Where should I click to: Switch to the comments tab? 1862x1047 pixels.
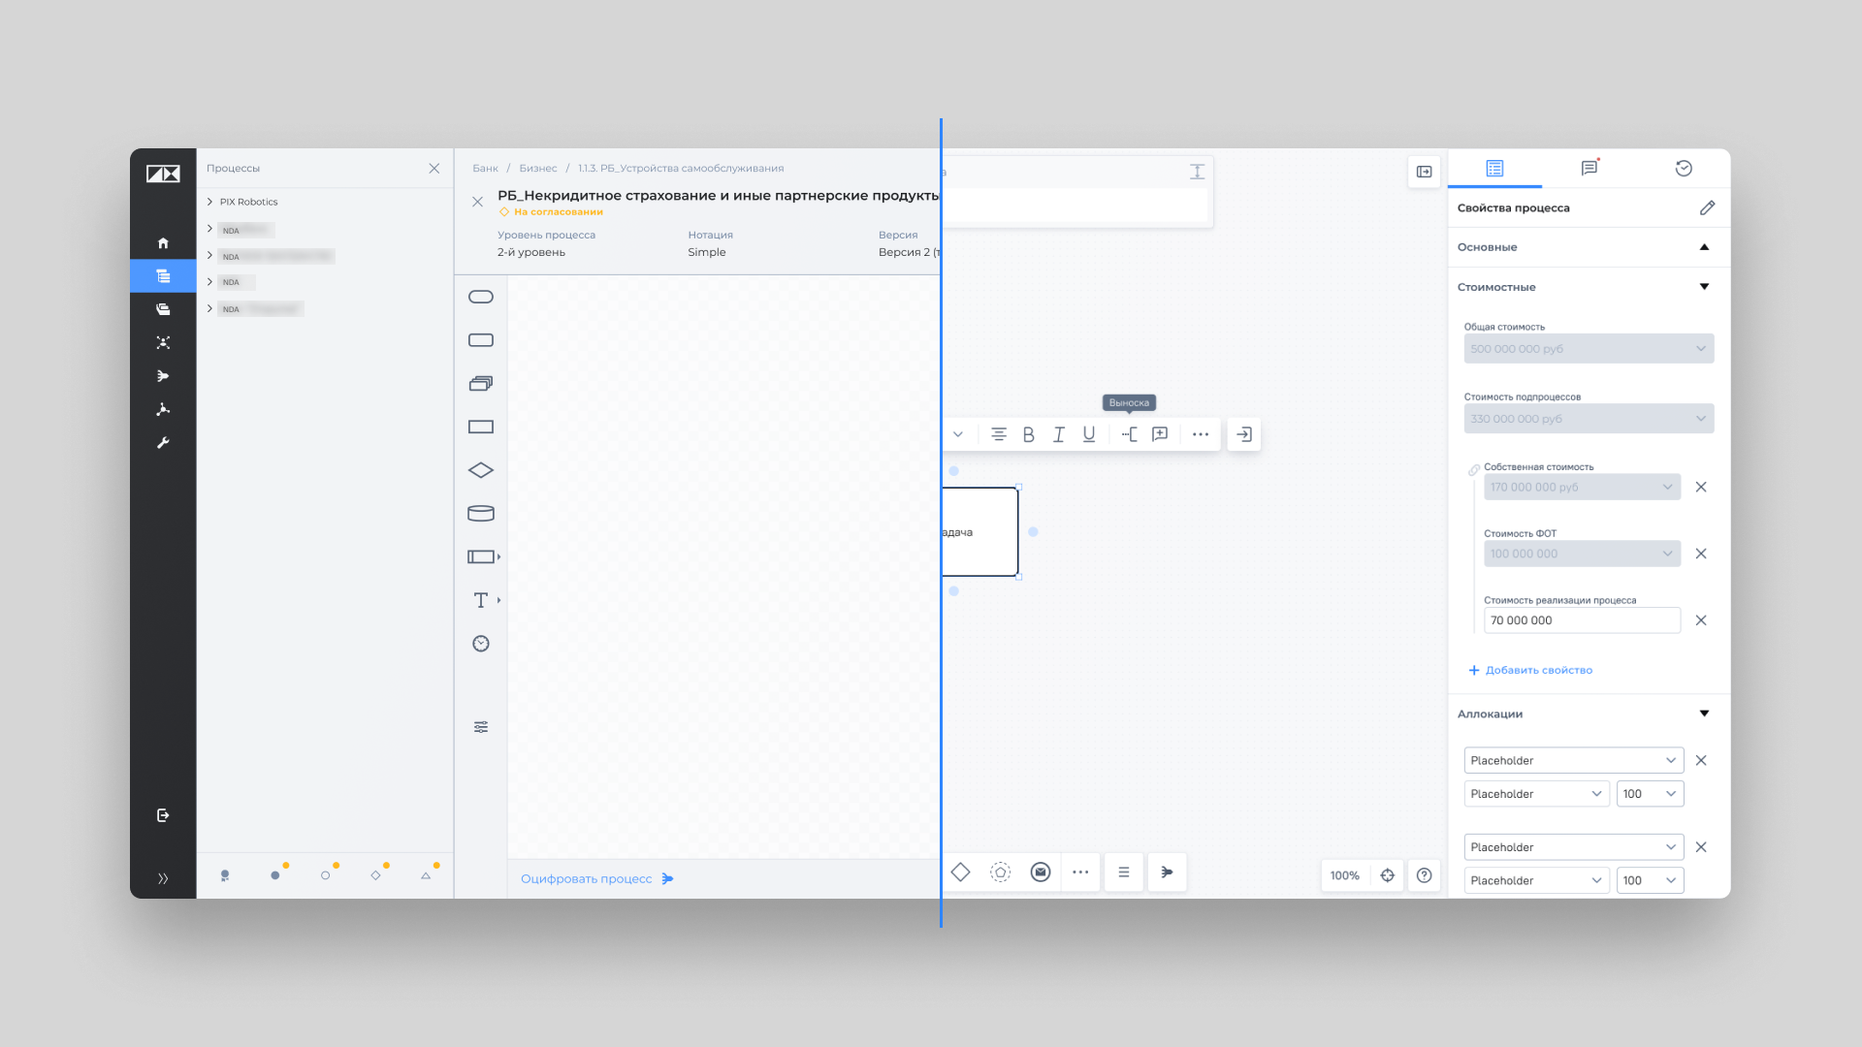pyautogui.click(x=1589, y=168)
